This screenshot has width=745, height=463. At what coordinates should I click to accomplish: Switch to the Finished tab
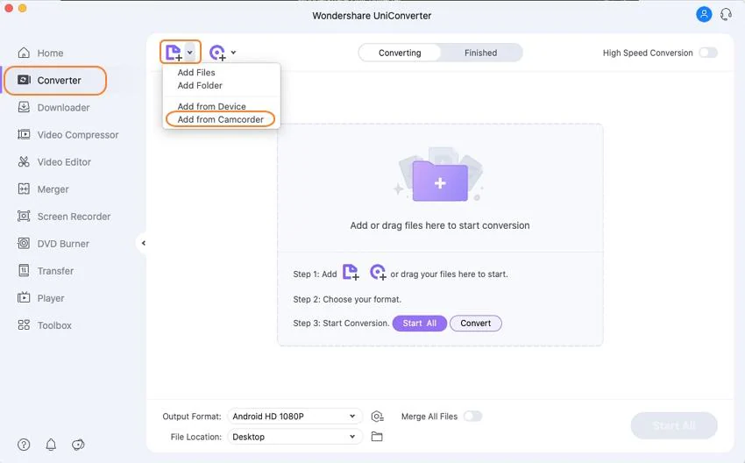click(481, 53)
